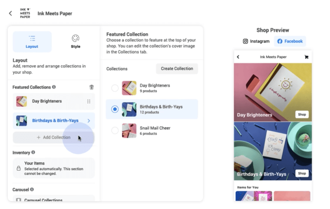Click the back chevron in shop preview

pyautogui.click(x=238, y=57)
